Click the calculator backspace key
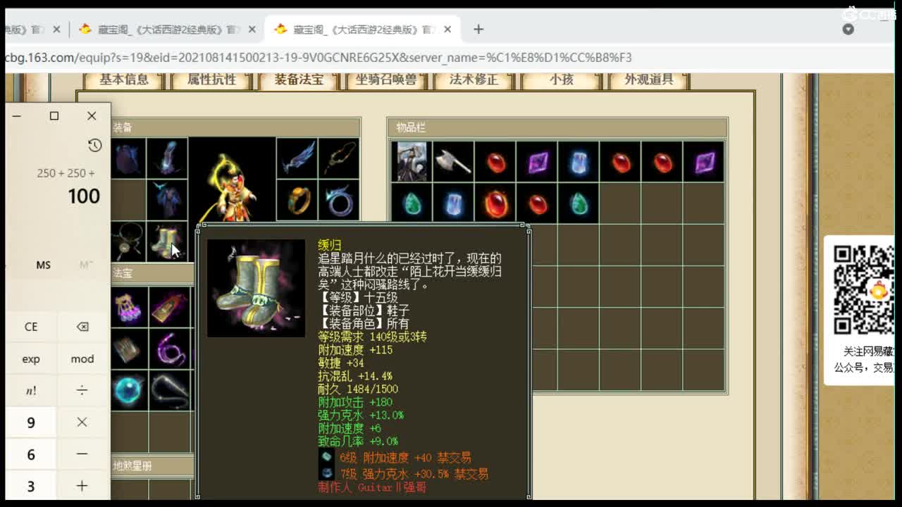The height and width of the screenshot is (507, 902). point(82,327)
